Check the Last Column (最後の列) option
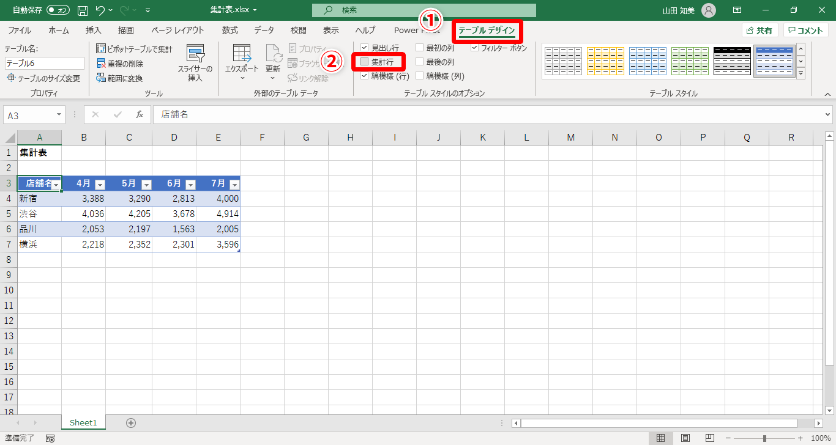 (420, 62)
